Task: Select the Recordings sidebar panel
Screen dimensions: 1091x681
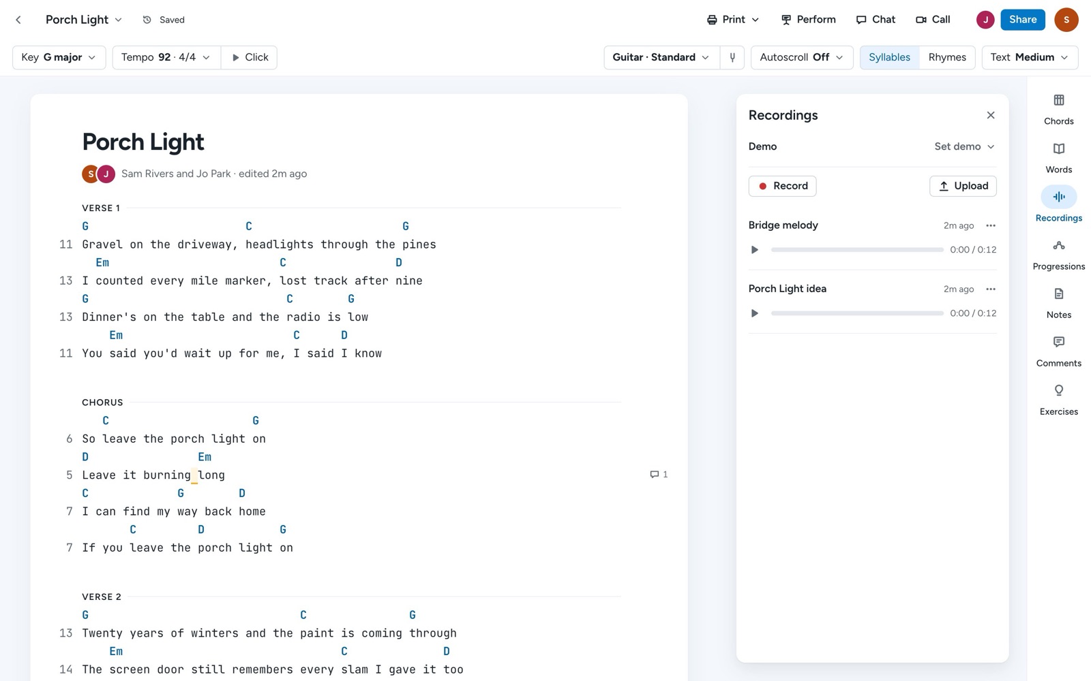Action: tap(1058, 206)
